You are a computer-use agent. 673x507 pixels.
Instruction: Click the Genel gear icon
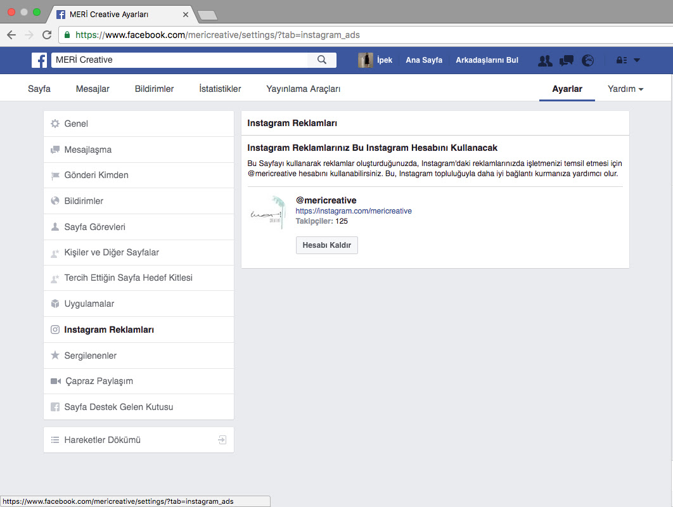tap(55, 124)
